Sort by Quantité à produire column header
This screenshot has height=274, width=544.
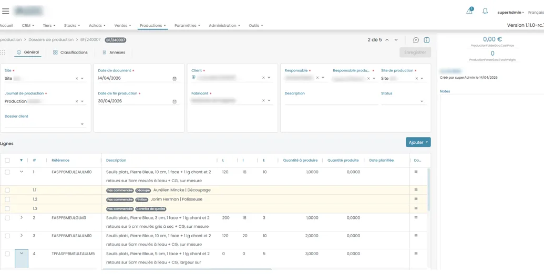coord(300,161)
